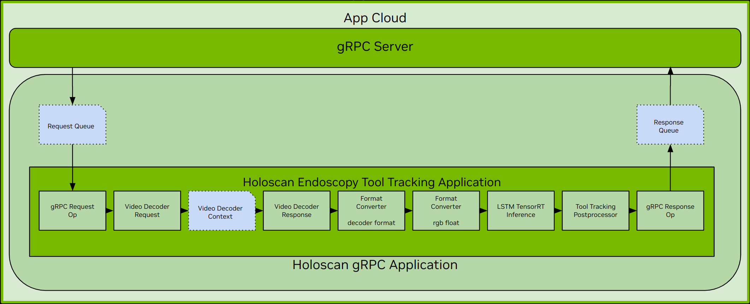Click the gRPC Server block
The height and width of the screenshot is (304, 750).
[x=375, y=48]
